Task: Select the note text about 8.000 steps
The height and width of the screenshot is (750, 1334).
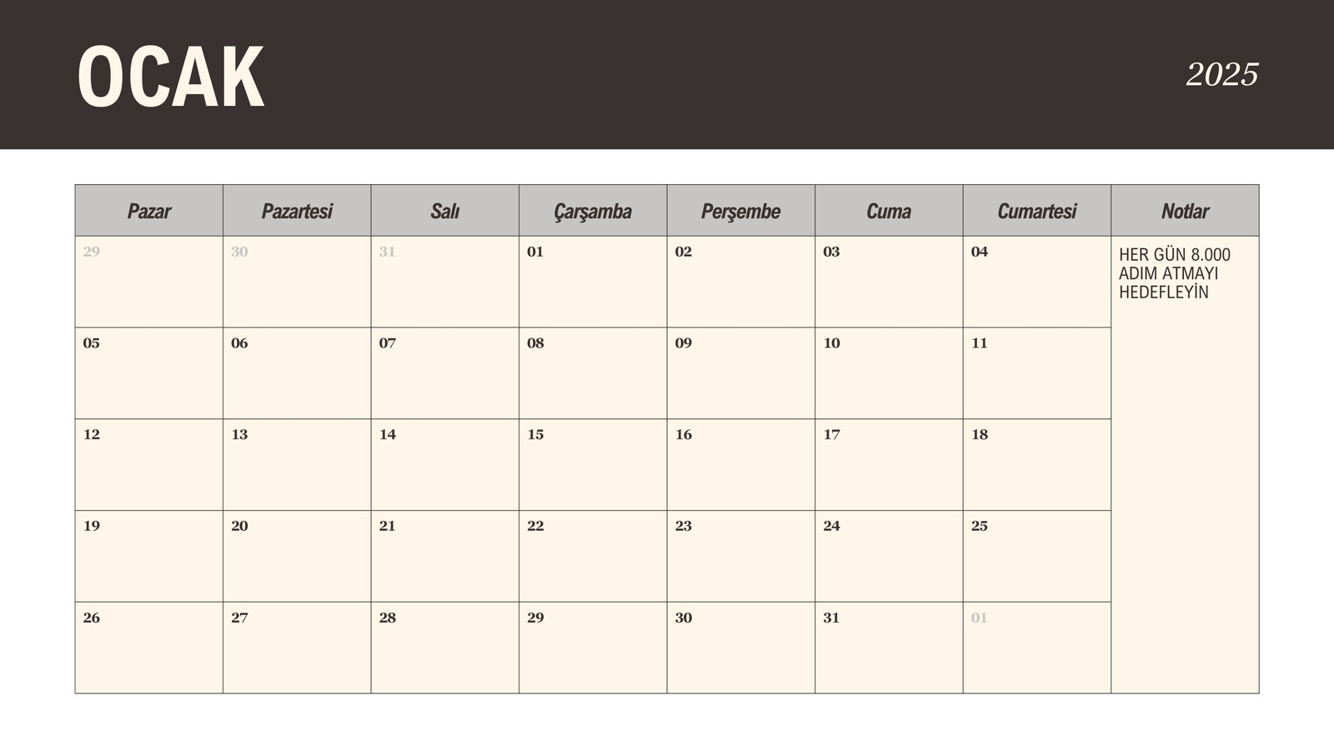Action: click(x=1174, y=273)
